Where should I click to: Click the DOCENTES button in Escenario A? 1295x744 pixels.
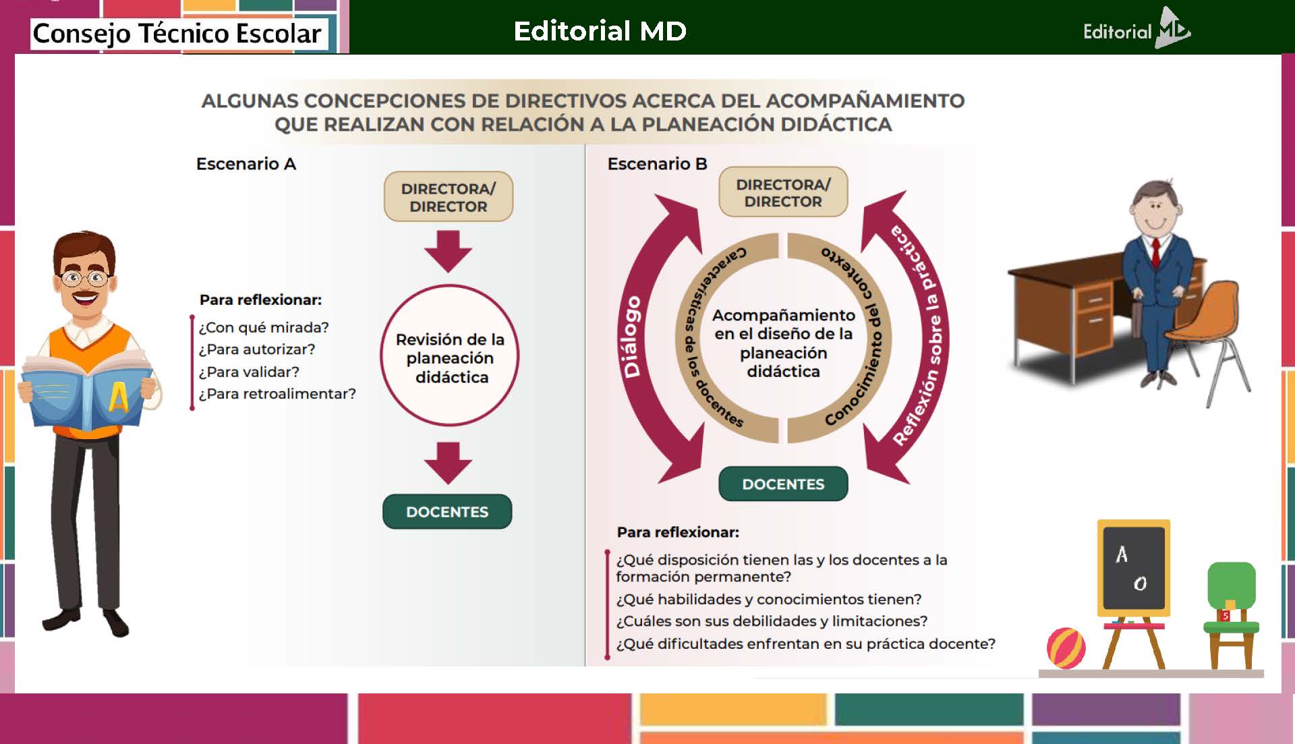pyautogui.click(x=447, y=512)
